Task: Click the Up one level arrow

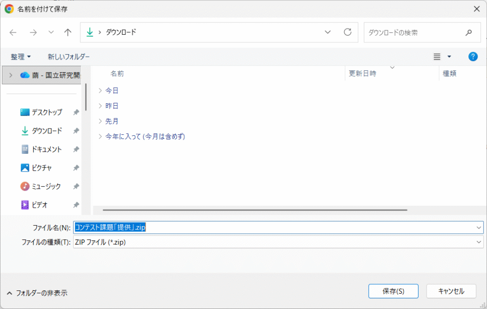Action: tap(68, 32)
